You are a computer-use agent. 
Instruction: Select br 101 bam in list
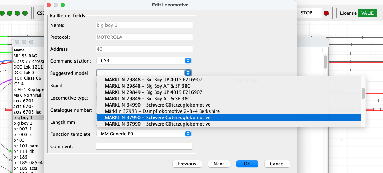coord(28,146)
